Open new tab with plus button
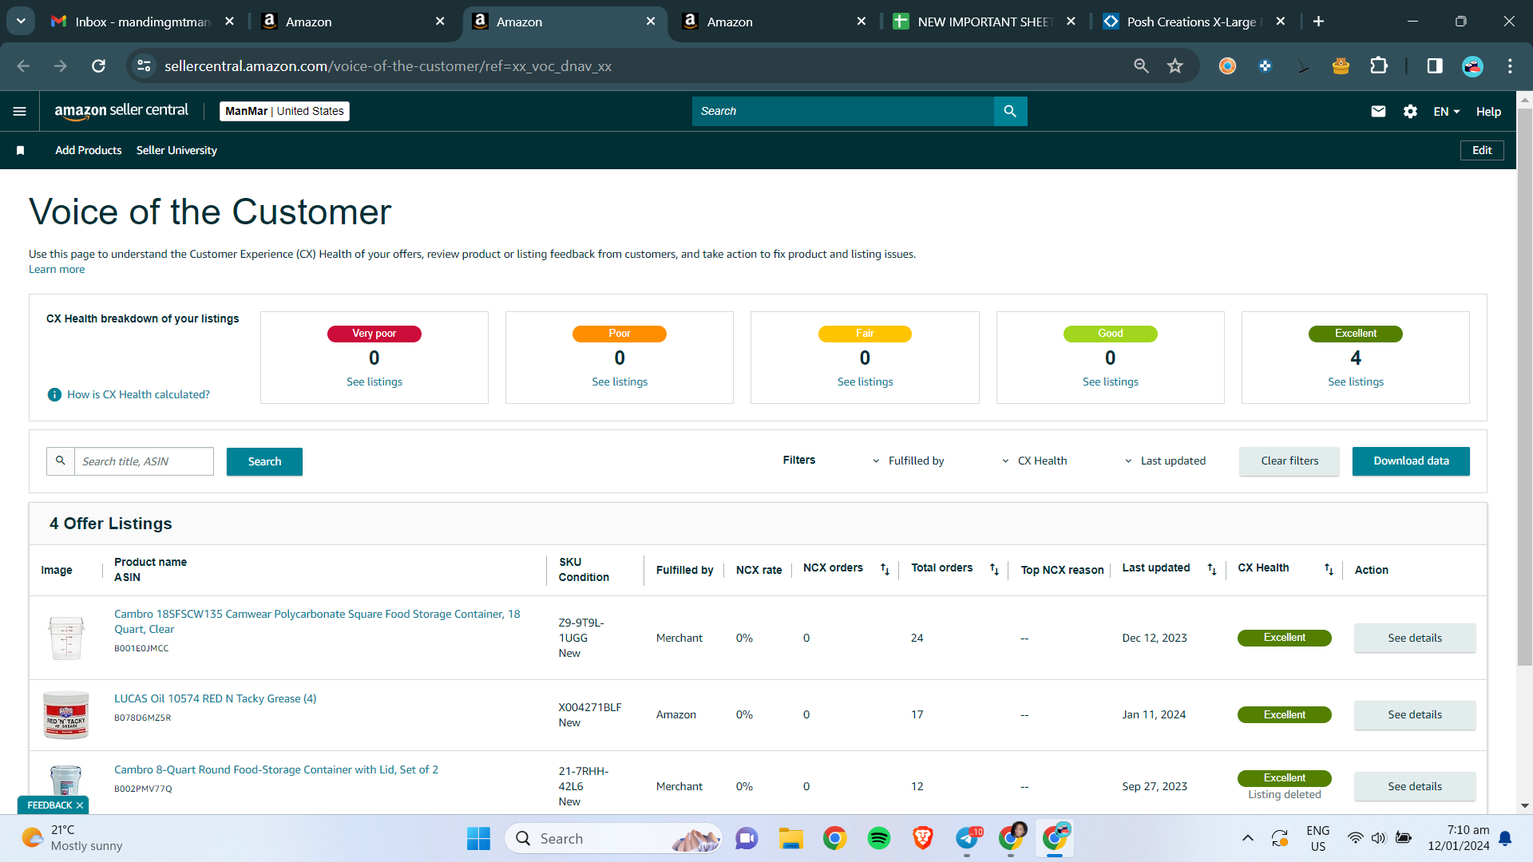Image resolution: width=1533 pixels, height=862 pixels. tap(1318, 22)
